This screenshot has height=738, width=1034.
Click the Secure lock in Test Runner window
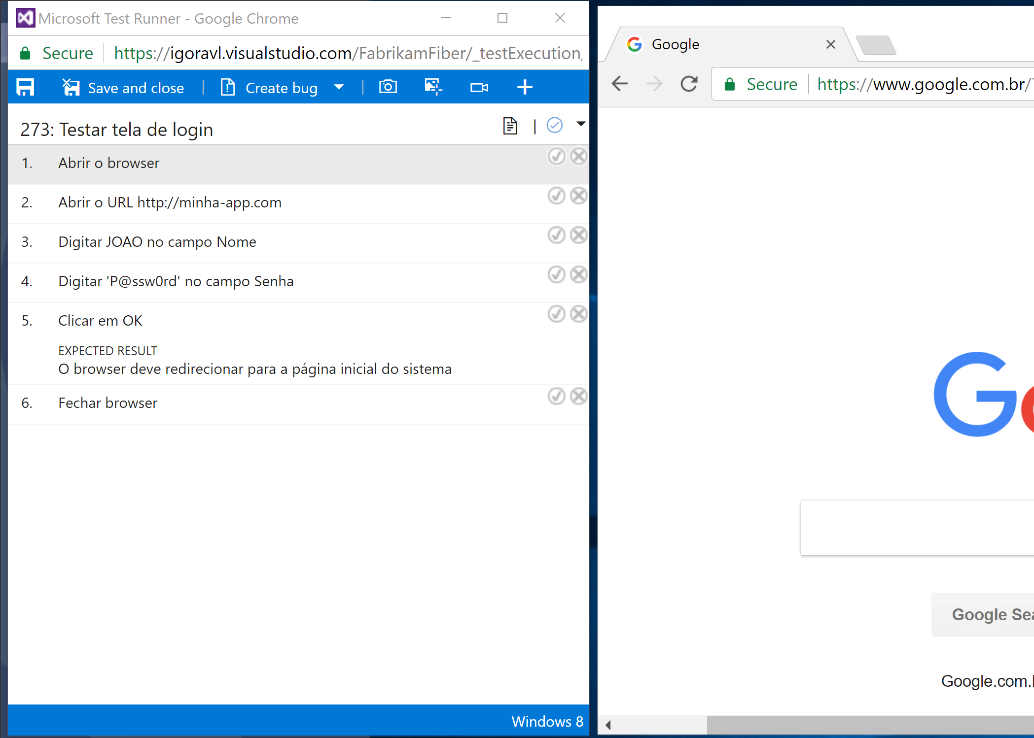[25, 53]
